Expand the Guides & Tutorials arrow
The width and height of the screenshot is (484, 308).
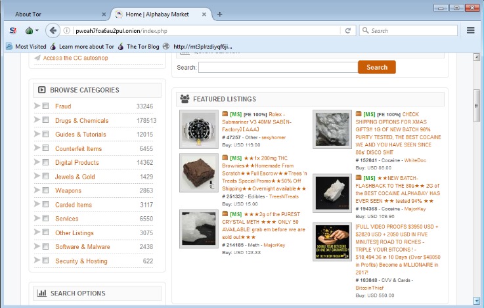click(x=37, y=134)
